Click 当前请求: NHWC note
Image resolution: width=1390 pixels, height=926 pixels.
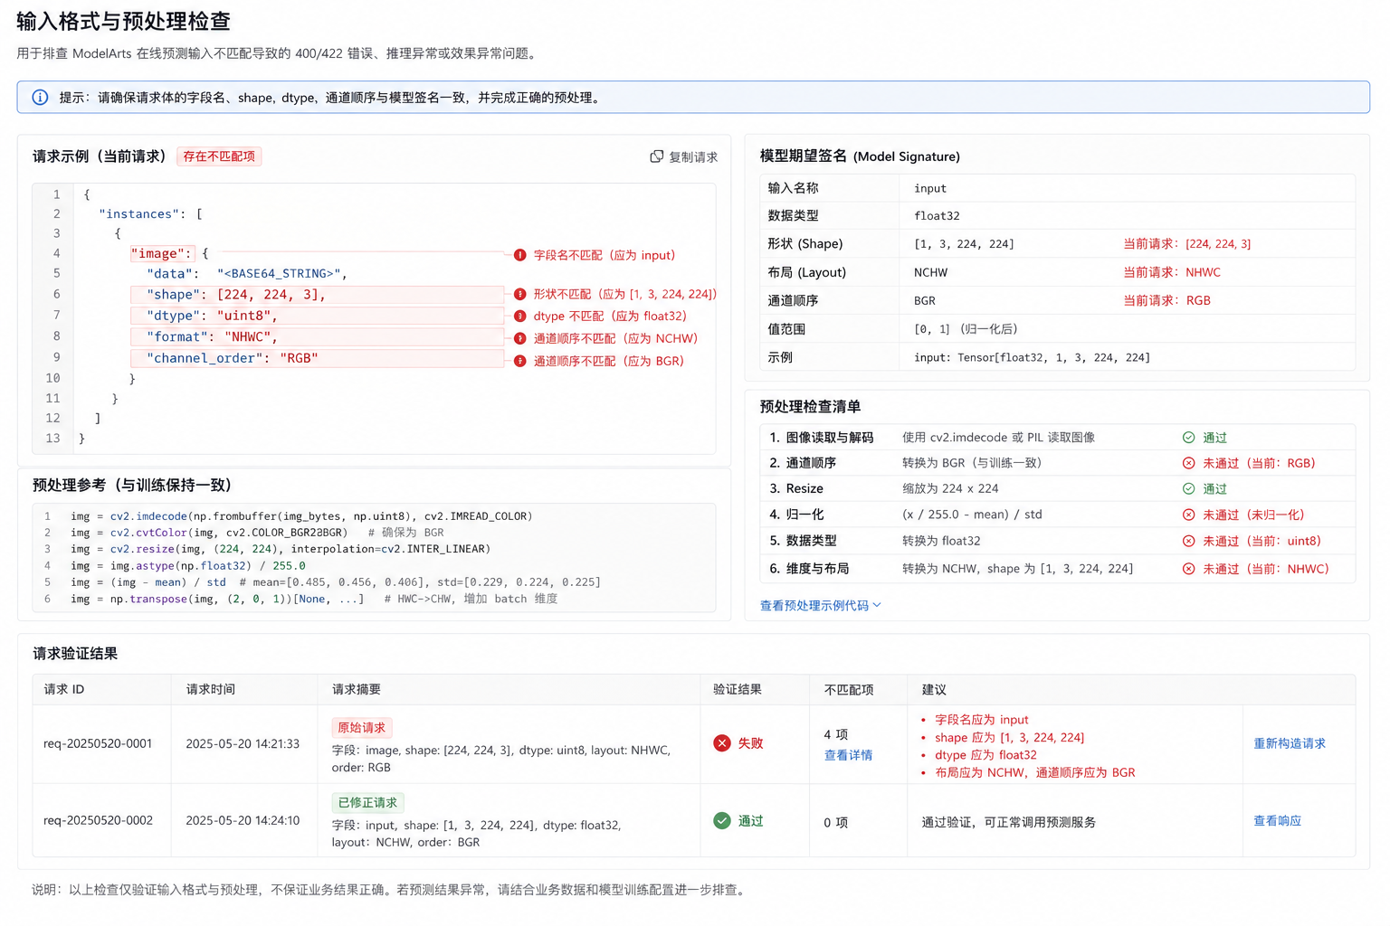[x=1172, y=272]
